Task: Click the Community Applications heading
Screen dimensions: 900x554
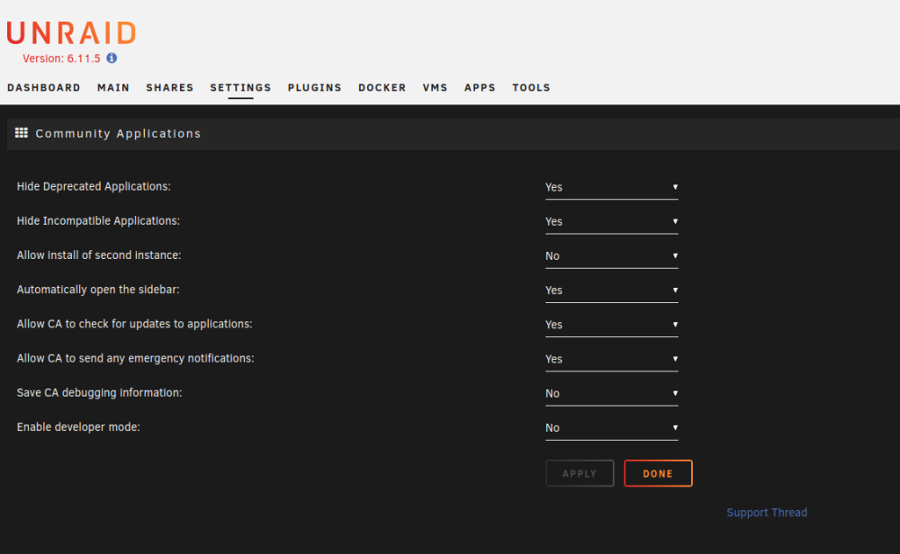Action: pos(118,134)
